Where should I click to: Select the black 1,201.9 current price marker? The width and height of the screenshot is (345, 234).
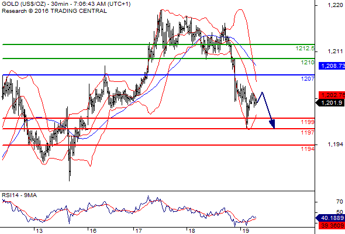tap(330, 102)
